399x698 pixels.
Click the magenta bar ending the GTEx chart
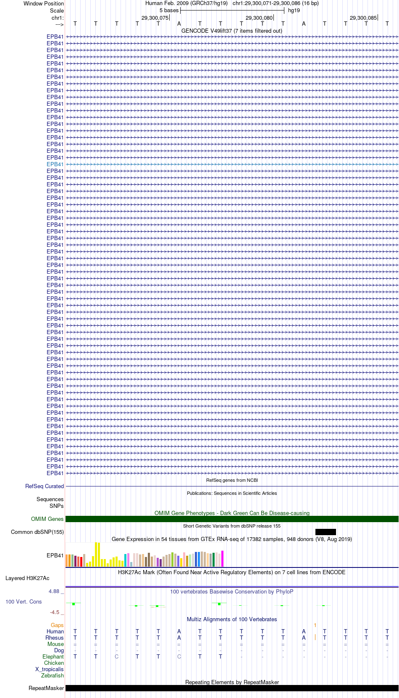click(x=223, y=559)
